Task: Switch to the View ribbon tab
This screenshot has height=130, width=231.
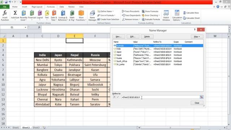Action: (81, 7)
